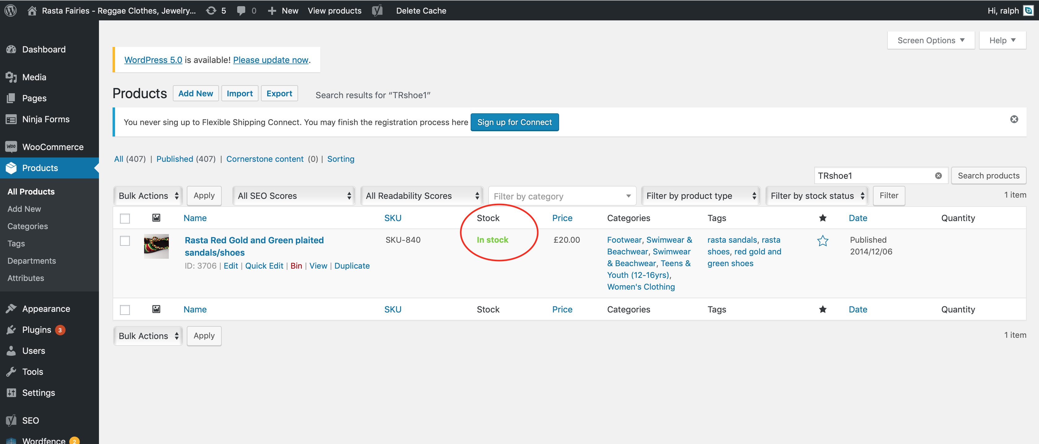Open Categories under Products submenu
This screenshot has width=1039, height=444.
tap(28, 226)
